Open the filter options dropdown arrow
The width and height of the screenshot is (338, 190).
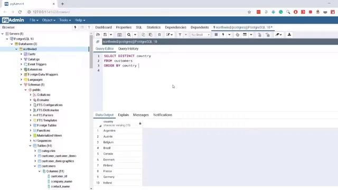coord(186,35)
